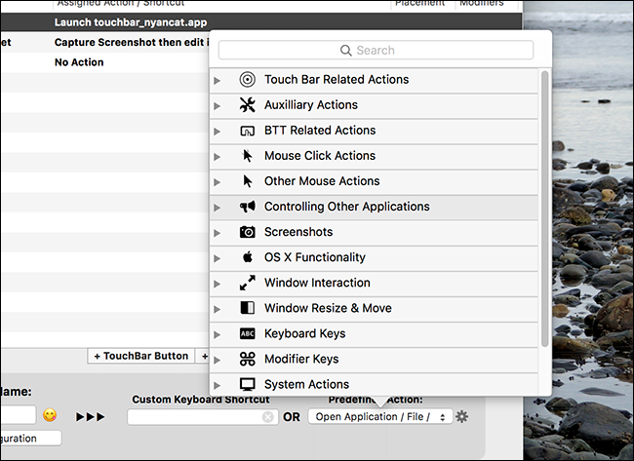The width and height of the screenshot is (634, 461).
Task: Click the Window Interaction arrows icon
Action: tap(247, 283)
